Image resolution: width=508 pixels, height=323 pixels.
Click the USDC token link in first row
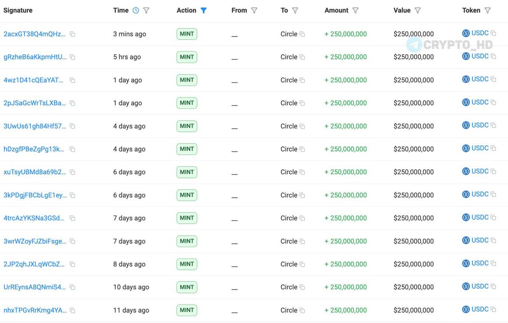pos(480,33)
